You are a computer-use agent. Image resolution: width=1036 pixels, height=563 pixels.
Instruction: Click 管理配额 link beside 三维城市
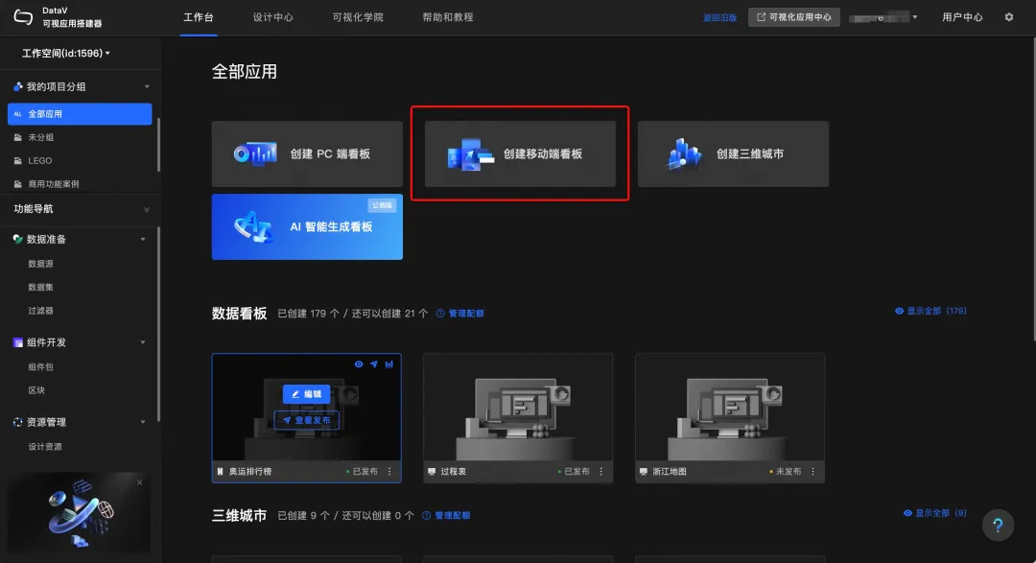pyautogui.click(x=453, y=515)
